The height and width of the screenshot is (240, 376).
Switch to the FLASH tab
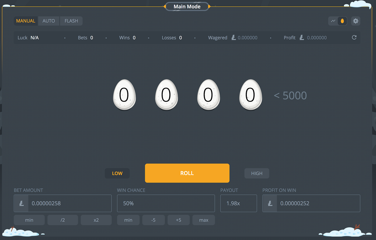coord(71,21)
